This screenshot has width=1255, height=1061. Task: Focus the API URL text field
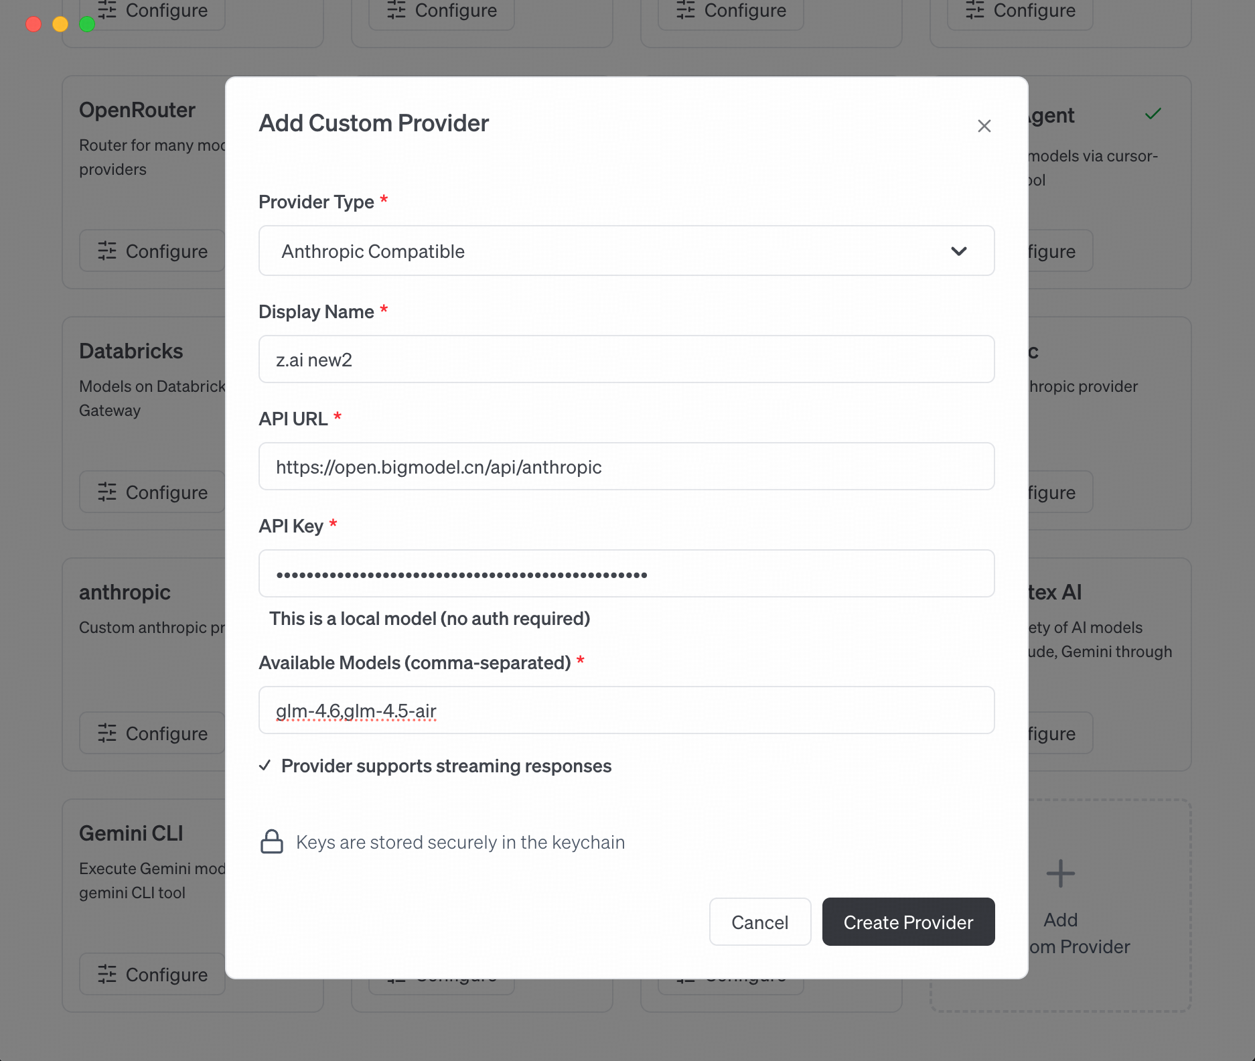pyautogui.click(x=625, y=467)
